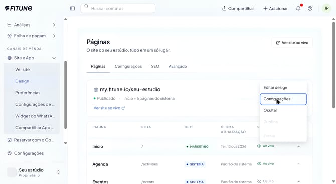Click the Ver site ao vivo button
336x184 pixels.
tap(292, 43)
